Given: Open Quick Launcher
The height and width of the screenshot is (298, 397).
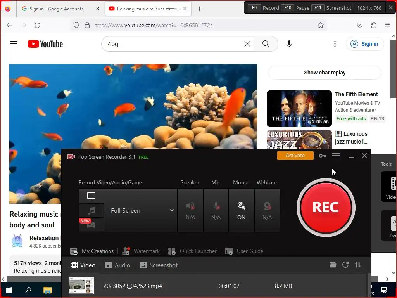Looking at the screenshot, I should pos(192,251).
